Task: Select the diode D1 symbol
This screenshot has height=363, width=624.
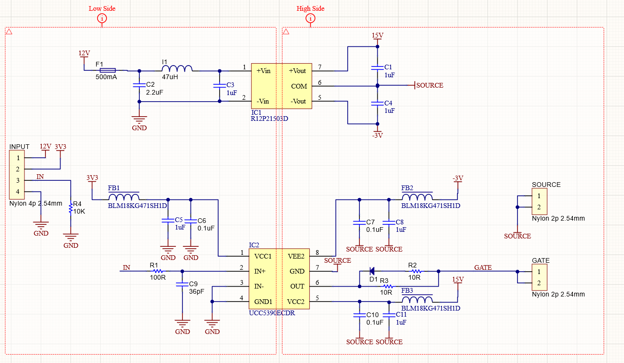Action: click(372, 271)
